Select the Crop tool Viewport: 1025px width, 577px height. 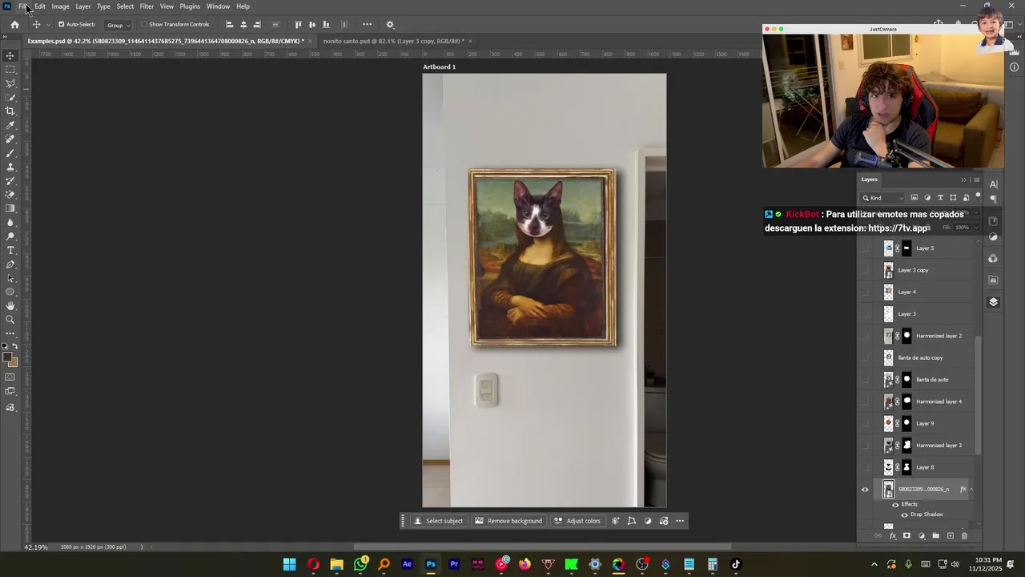[10, 111]
